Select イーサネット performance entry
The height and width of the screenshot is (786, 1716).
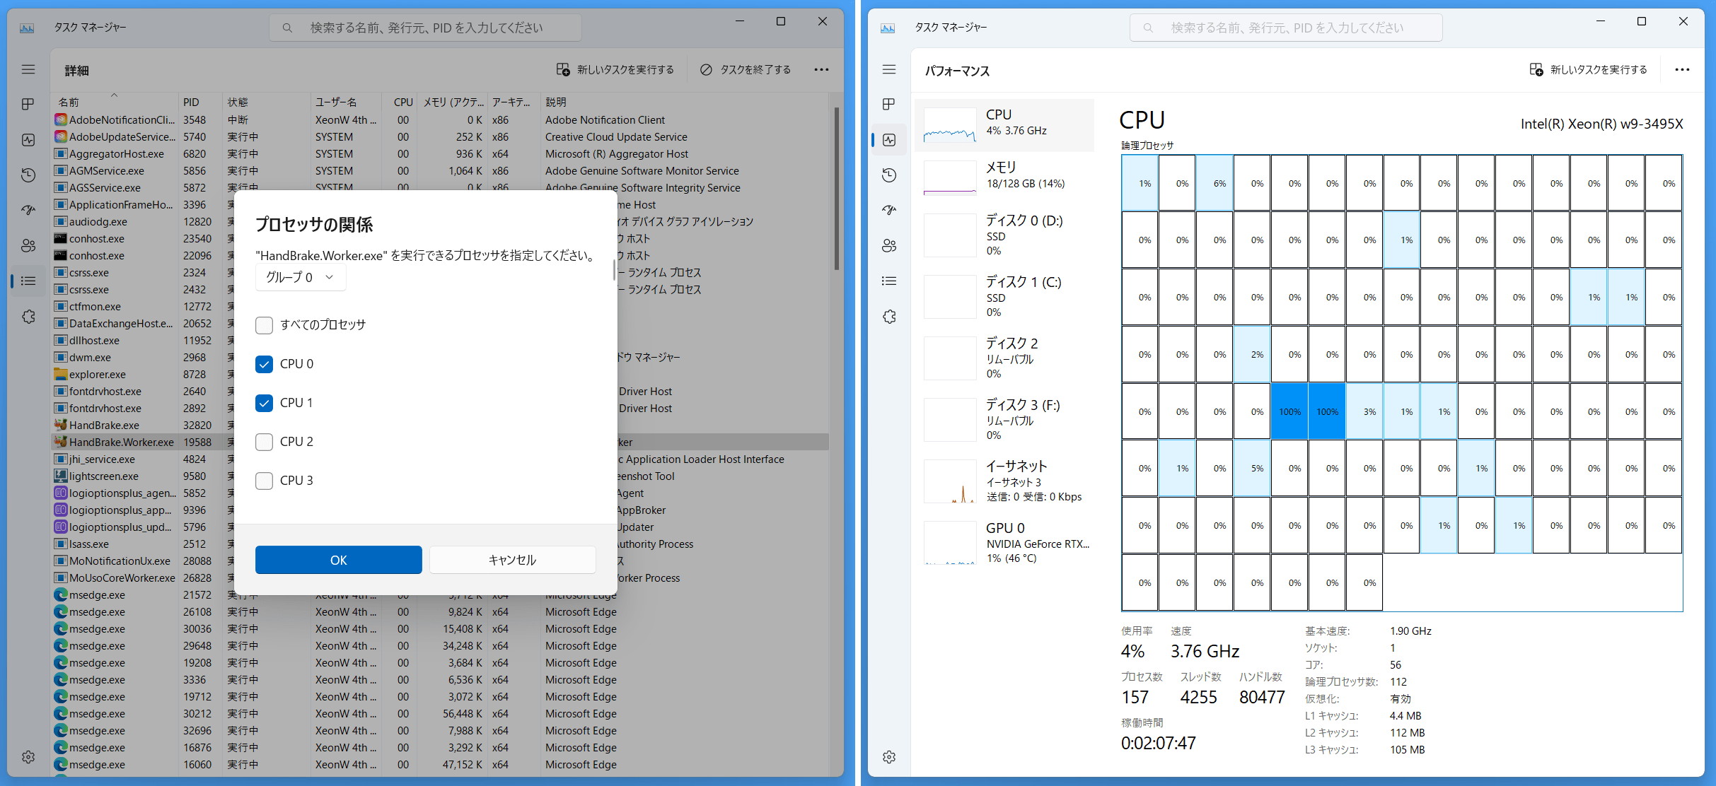tap(1004, 481)
